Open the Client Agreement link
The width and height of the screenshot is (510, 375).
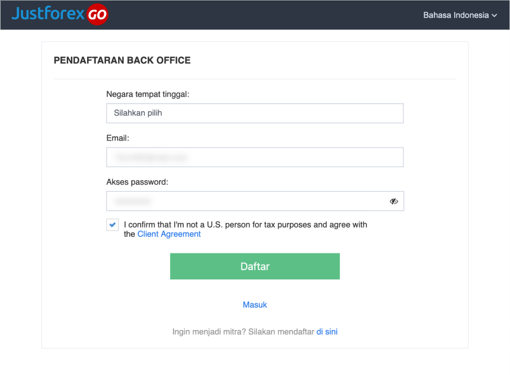click(x=169, y=234)
